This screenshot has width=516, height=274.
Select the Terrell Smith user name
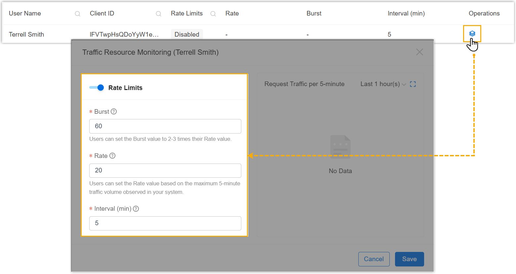point(26,34)
